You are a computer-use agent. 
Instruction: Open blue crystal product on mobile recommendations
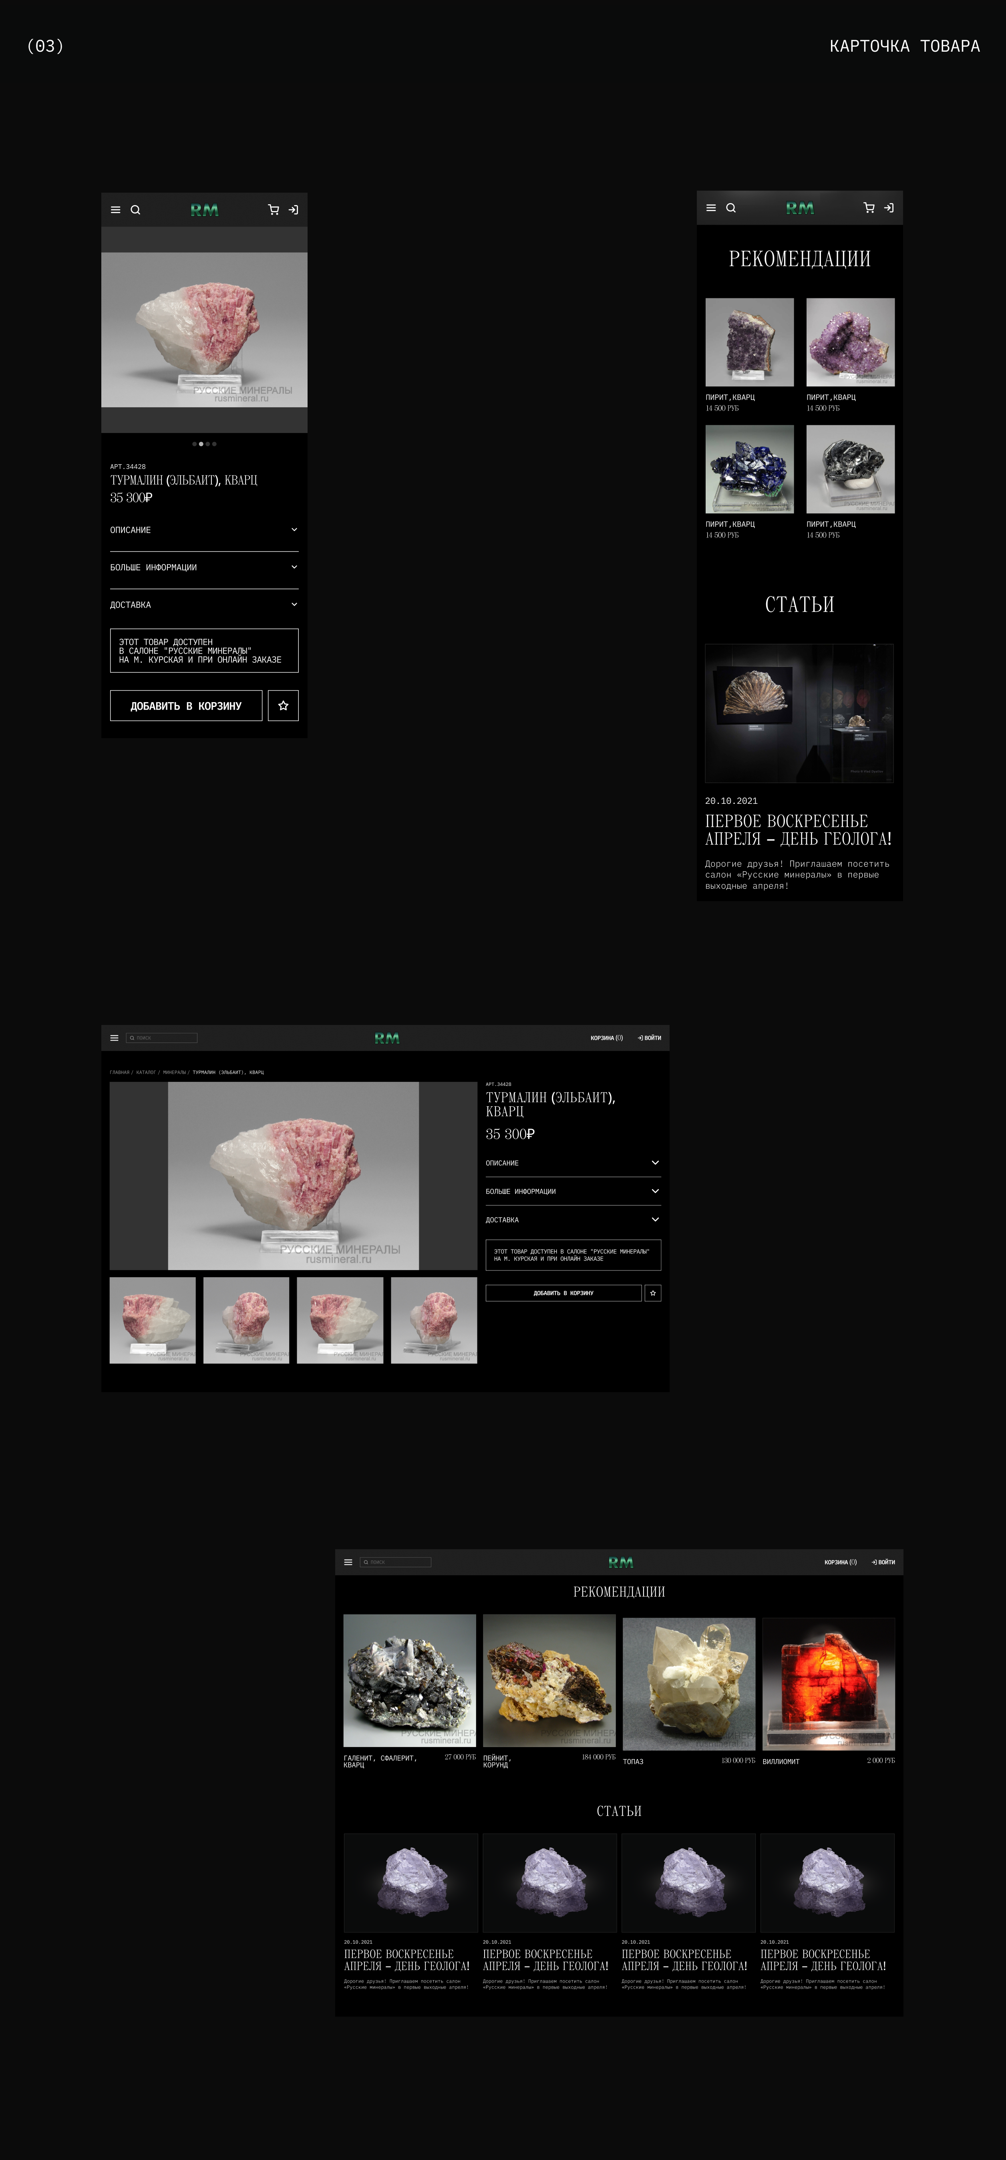pos(749,469)
